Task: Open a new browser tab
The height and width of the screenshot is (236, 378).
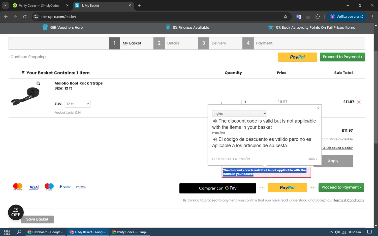Action: point(139,5)
